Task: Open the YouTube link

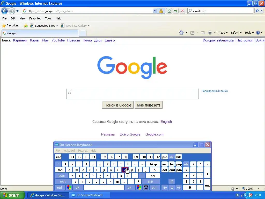Action: (x=58, y=40)
